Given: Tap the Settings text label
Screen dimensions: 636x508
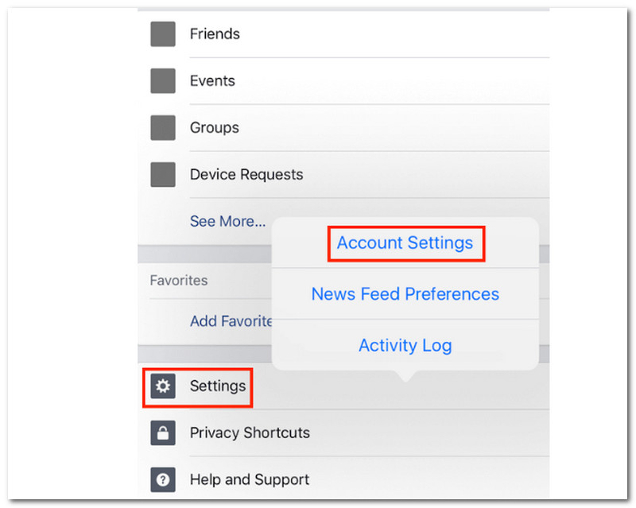Looking at the screenshot, I should [218, 386].
